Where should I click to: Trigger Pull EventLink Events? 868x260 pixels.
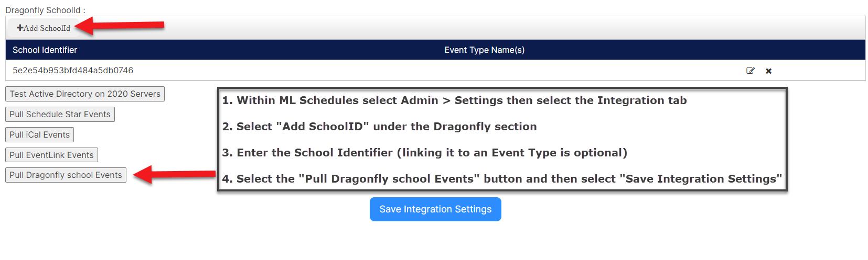point(51,155)
